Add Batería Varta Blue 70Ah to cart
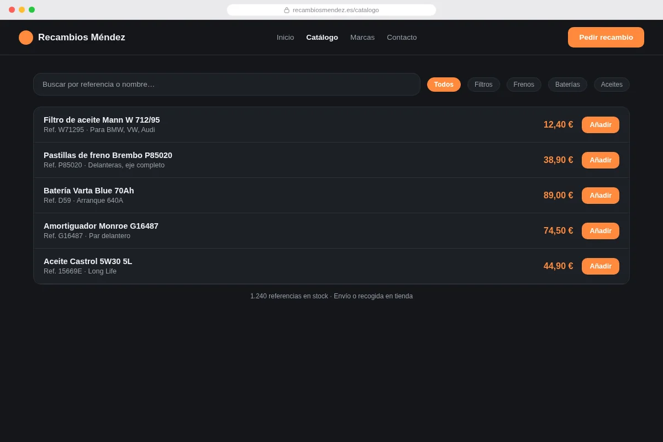This screenshot has width=663, height=442. (x=601, y=196)
